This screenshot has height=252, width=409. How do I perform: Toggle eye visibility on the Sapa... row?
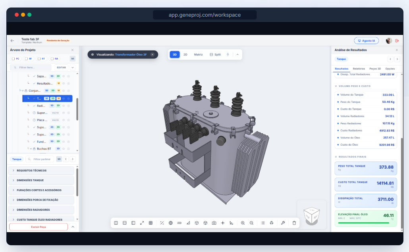coord(64,76)
